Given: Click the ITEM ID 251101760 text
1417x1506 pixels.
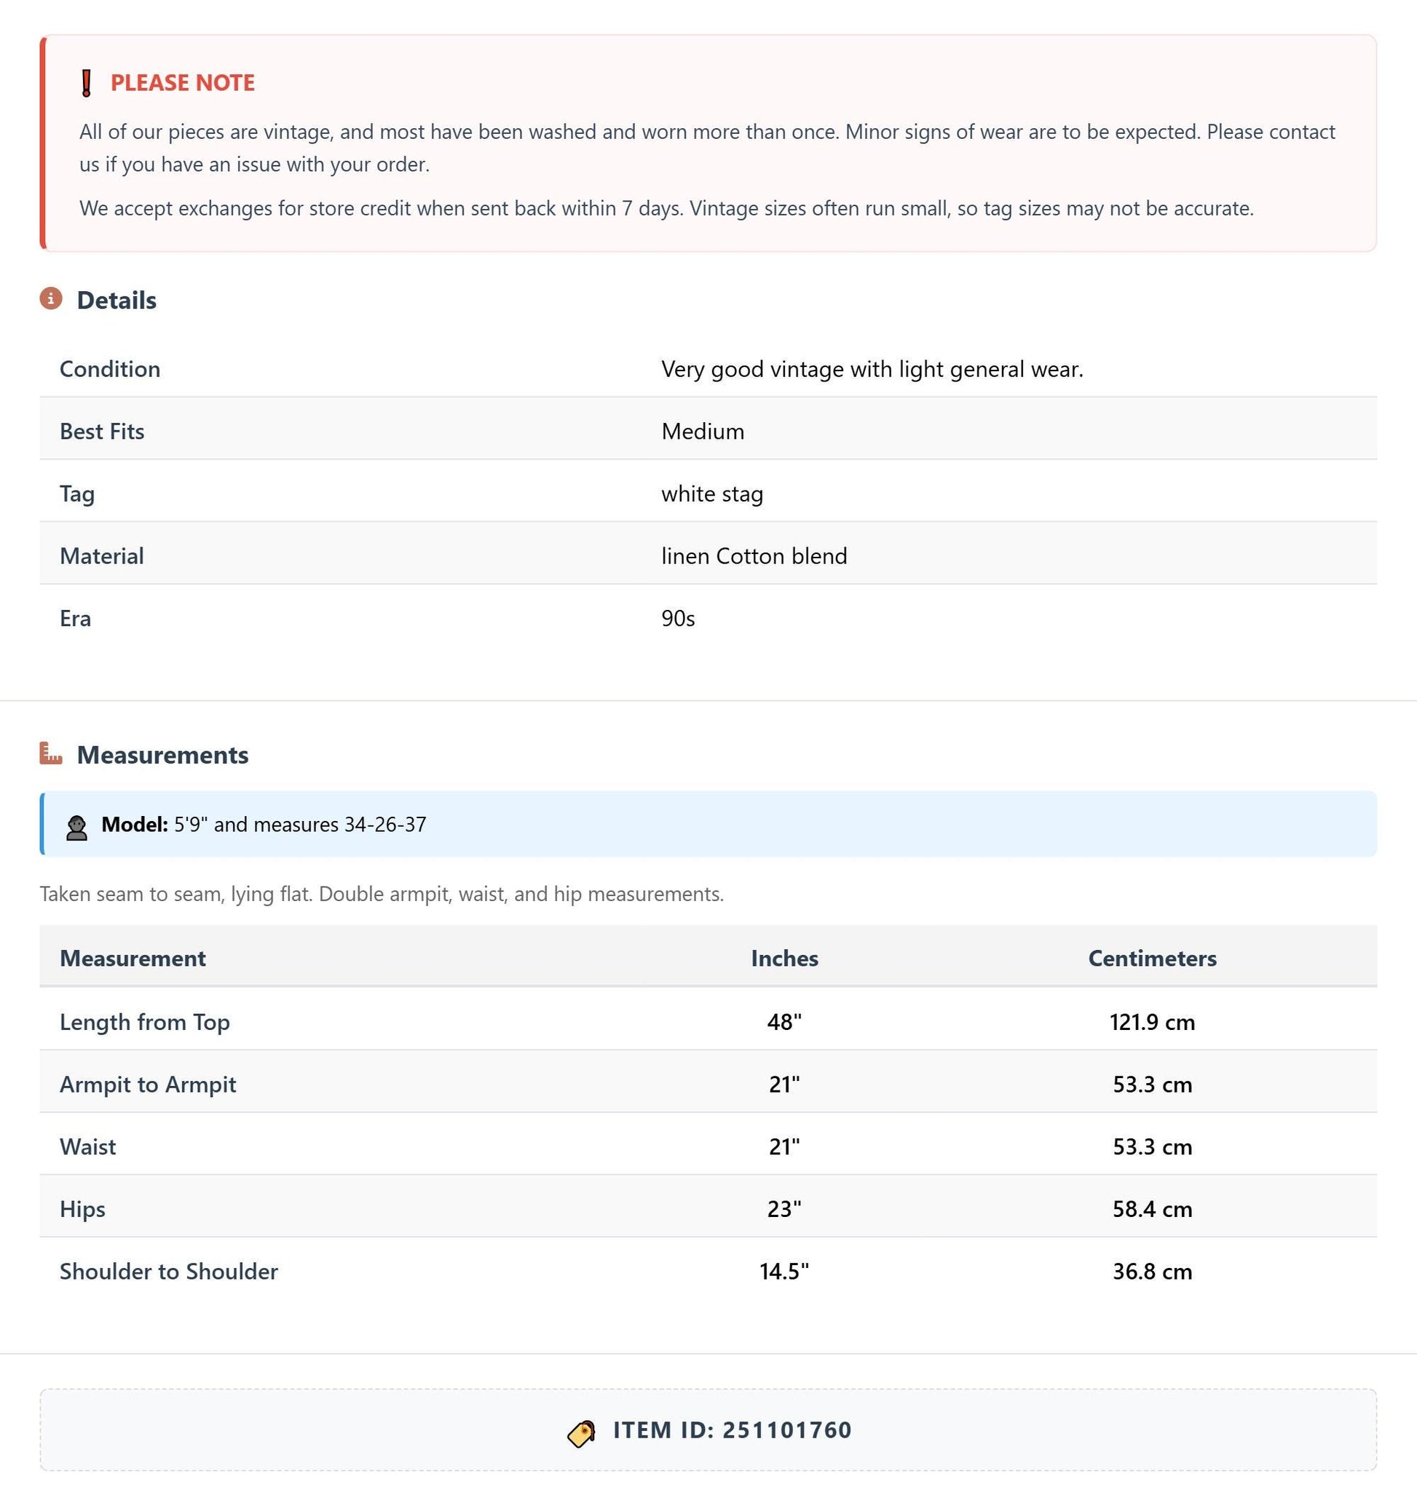Looking at the screenshot, I should (732, 1430).
